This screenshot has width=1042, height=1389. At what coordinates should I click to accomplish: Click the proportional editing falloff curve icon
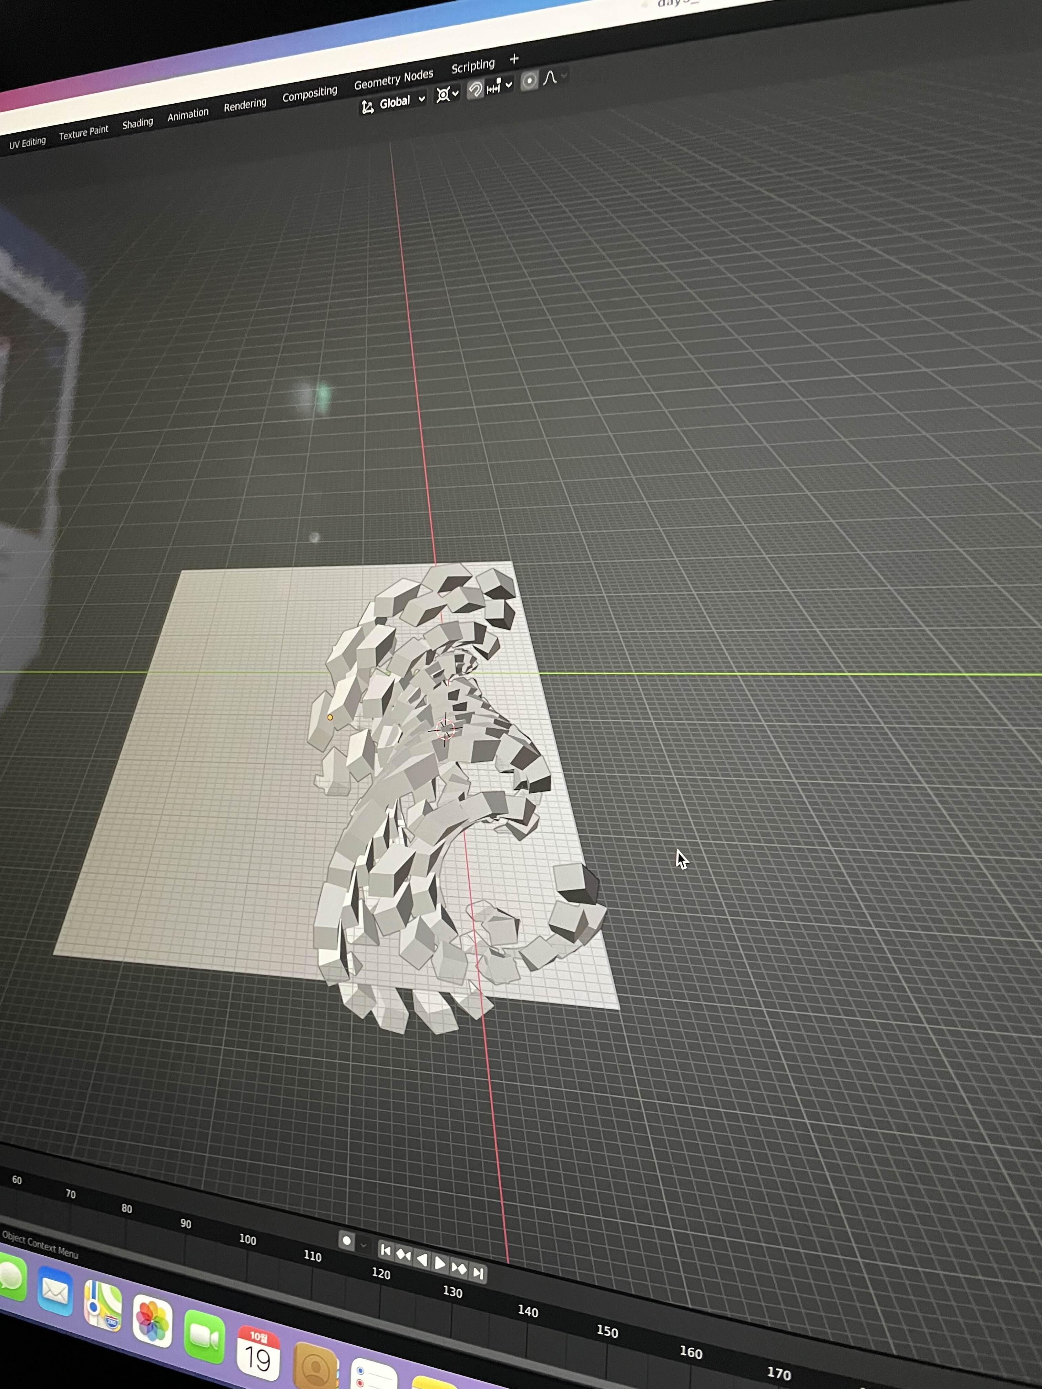click(550, 77)
